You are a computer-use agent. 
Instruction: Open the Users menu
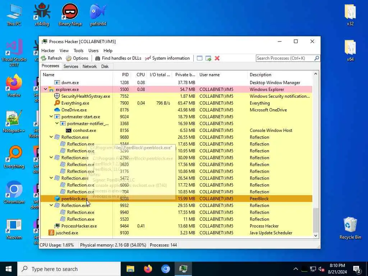click(x=93, y=50)
